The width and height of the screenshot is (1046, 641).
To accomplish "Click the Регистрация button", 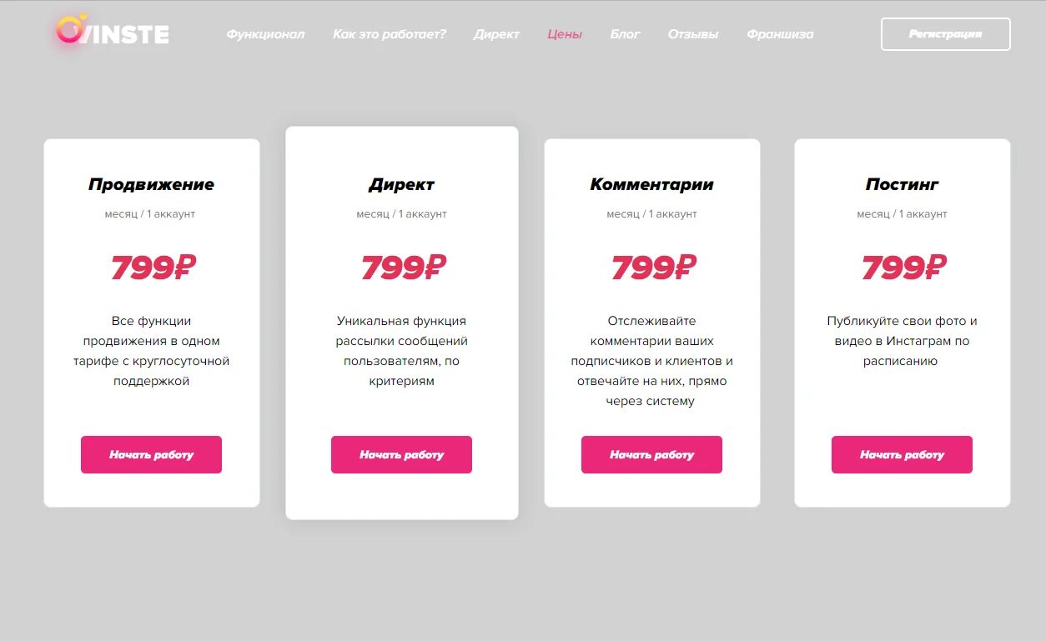I will [x=945, y=34].
